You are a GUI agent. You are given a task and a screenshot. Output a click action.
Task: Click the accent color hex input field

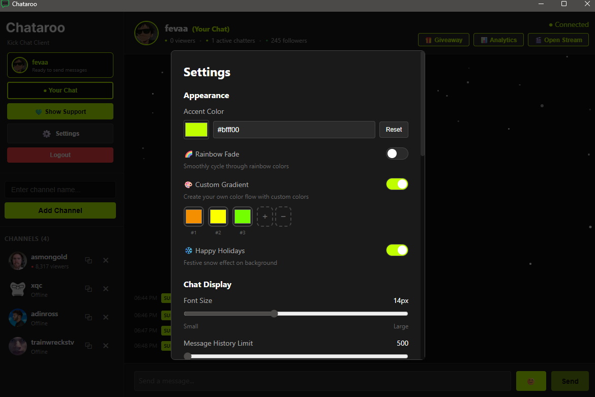coord(294,130)
